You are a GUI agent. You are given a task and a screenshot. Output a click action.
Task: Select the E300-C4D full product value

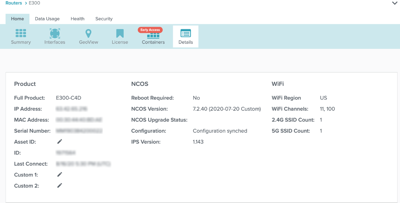click(x=69, y=98)
